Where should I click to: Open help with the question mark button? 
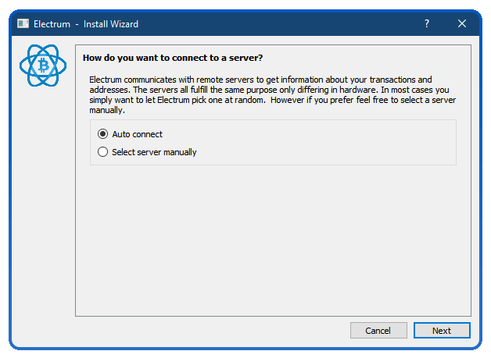tap(427, 23)
